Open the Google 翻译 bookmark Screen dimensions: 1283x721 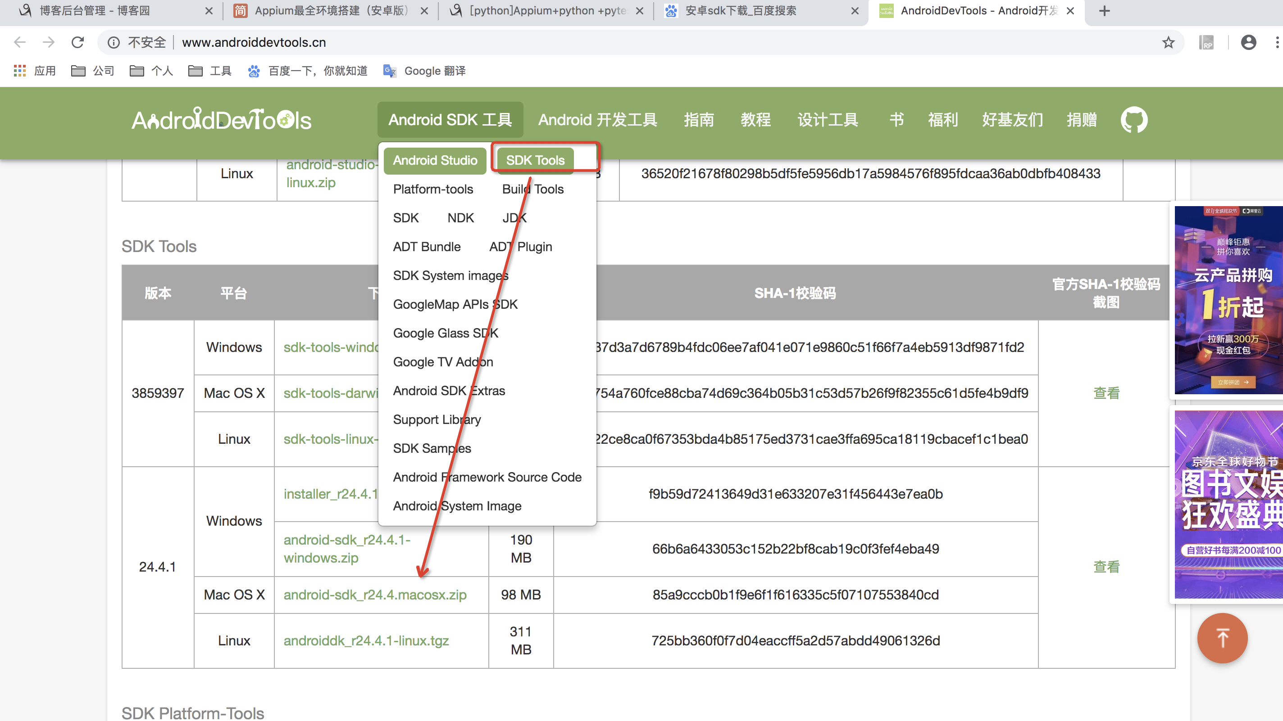(x=424, y=71)
